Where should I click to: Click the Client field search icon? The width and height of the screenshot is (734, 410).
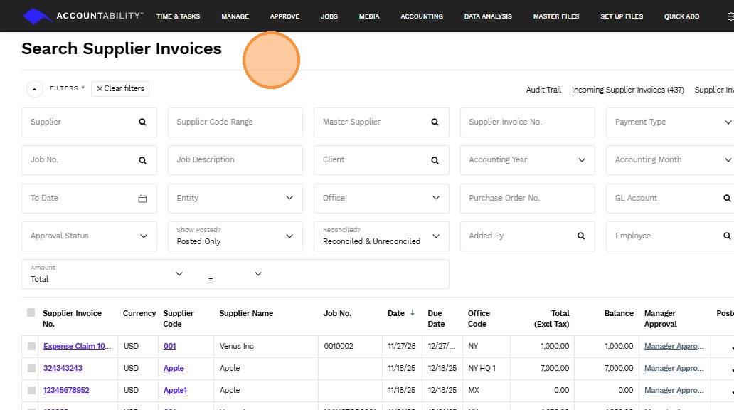click(x=435, y=160)
